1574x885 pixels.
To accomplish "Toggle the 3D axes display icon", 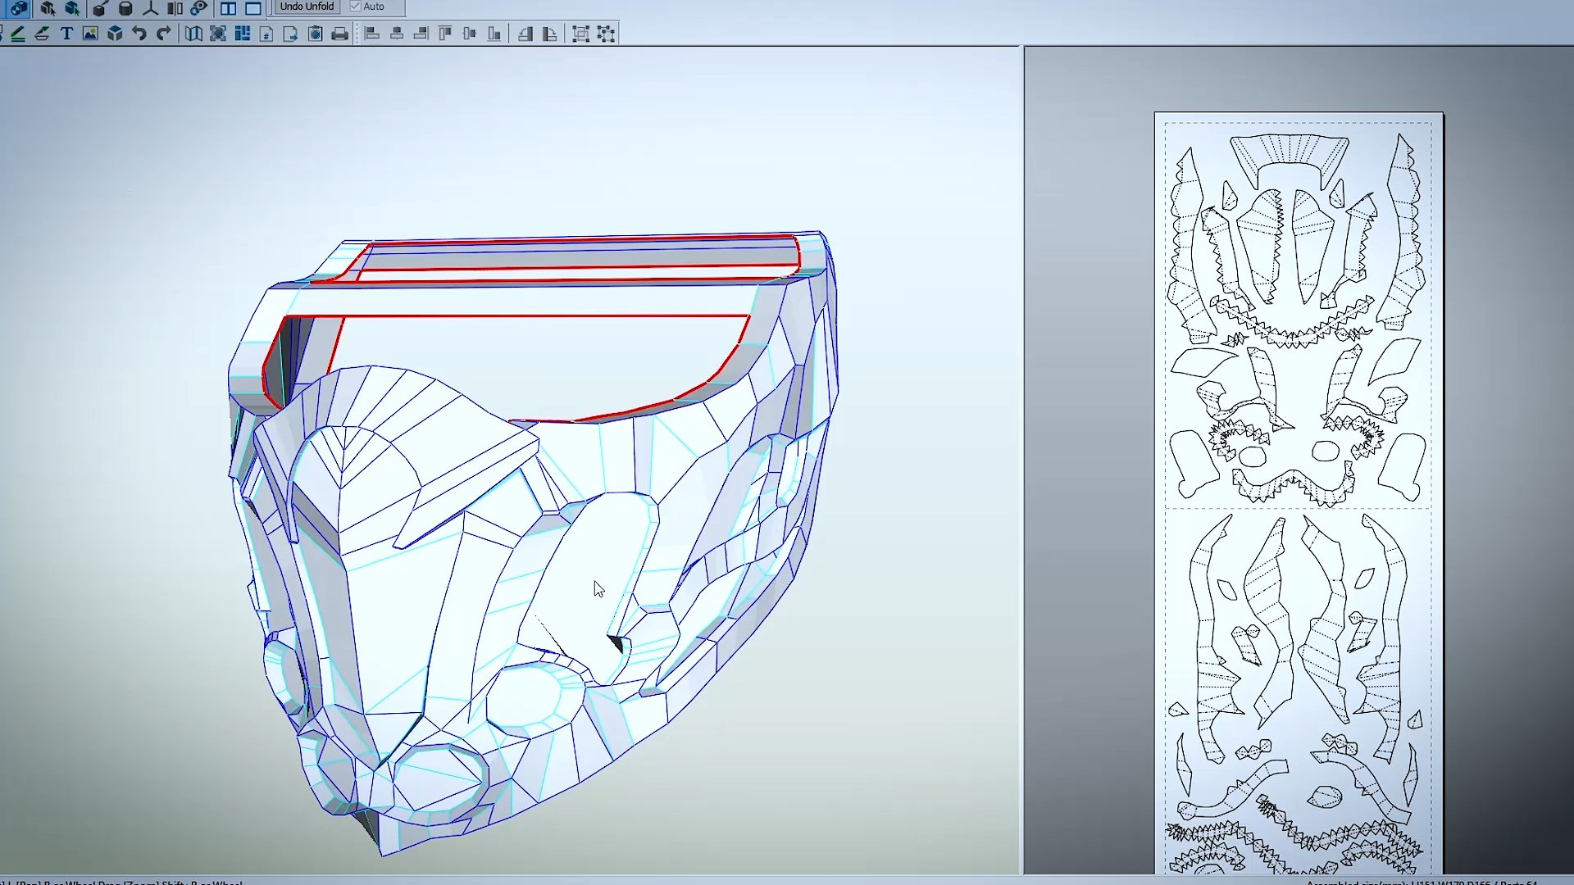I will point(151,8).
